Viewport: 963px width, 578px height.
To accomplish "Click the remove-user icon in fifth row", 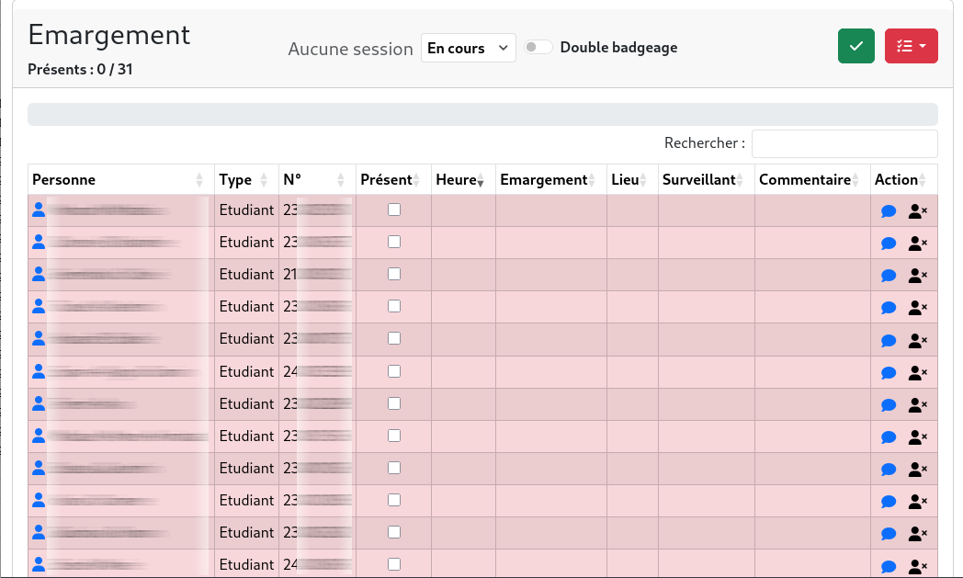I will coord(917,340).
